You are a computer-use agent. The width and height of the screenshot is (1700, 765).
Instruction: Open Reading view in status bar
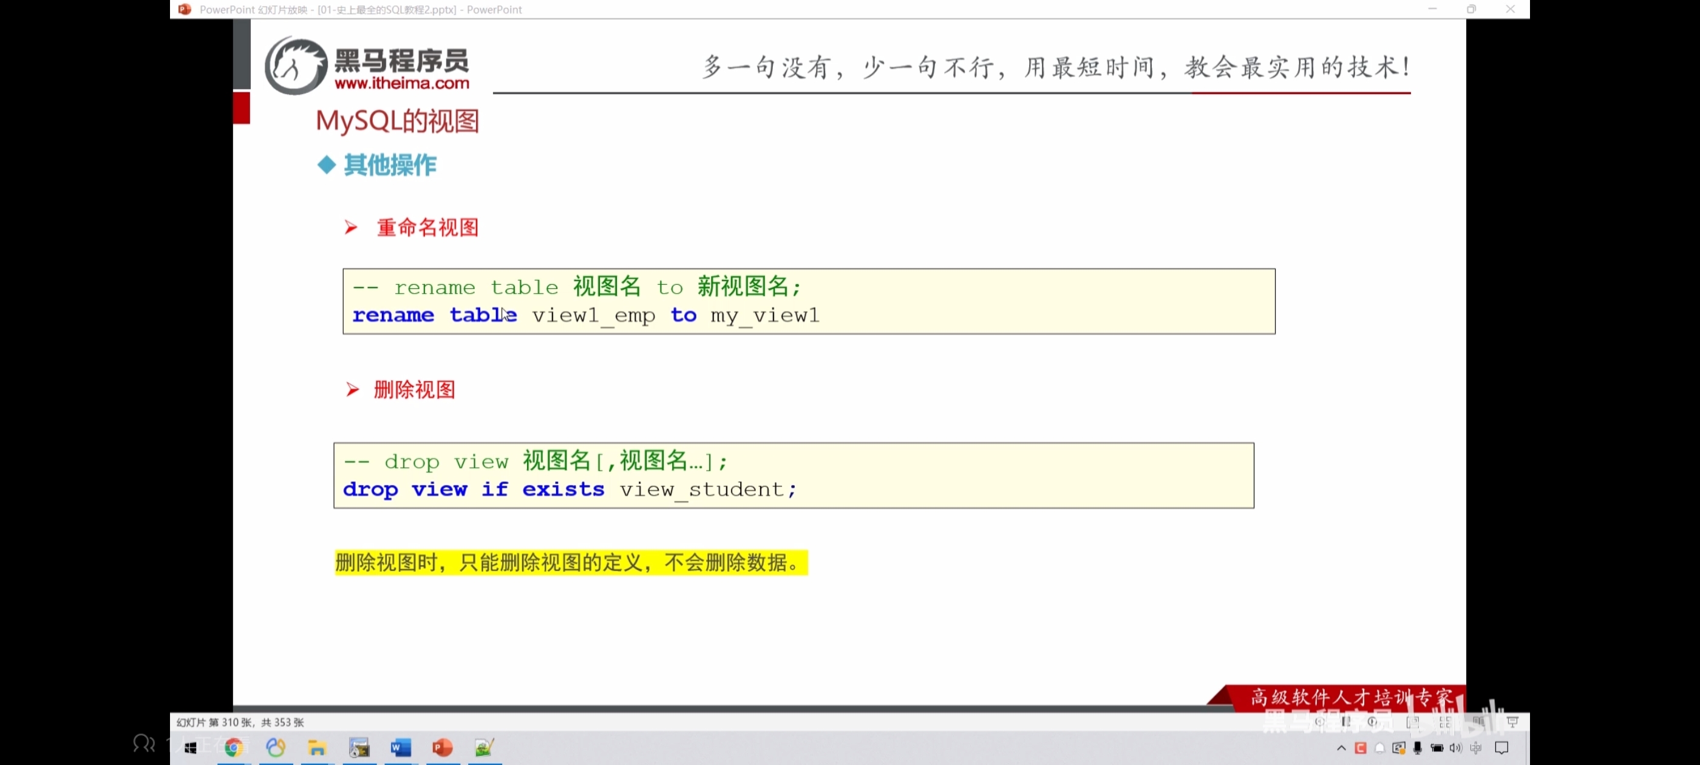tap(1478, 722)
